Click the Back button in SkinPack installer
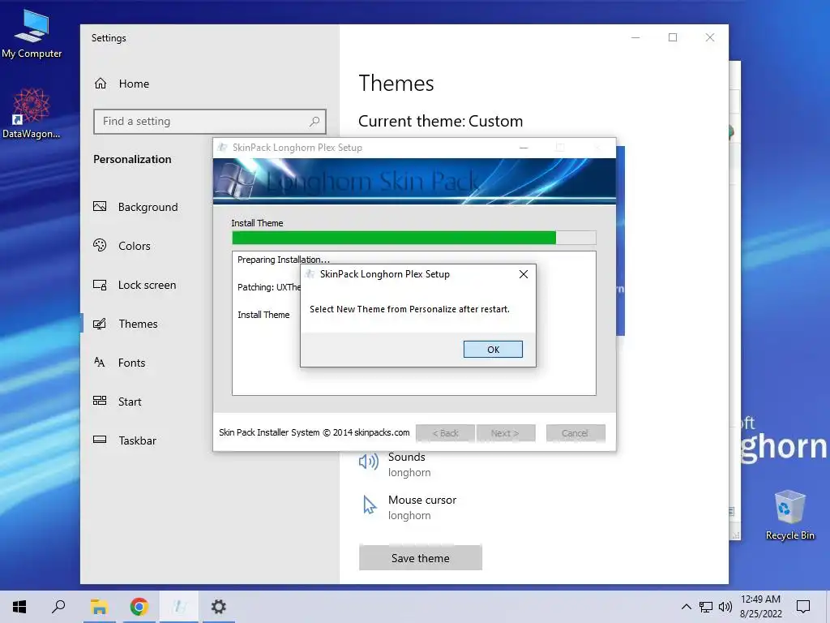Image resolution: width=830 pixels, height=623 pixels. [445, 433]
